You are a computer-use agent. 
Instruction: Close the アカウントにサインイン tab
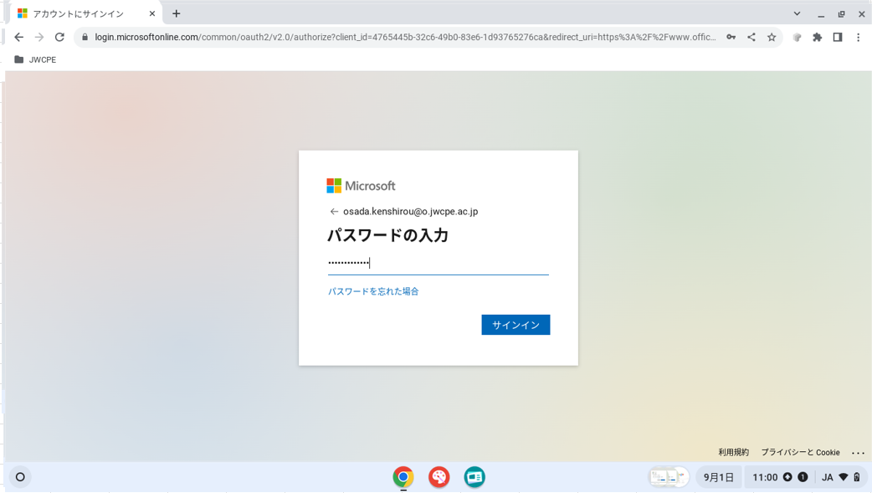point(151,13)
